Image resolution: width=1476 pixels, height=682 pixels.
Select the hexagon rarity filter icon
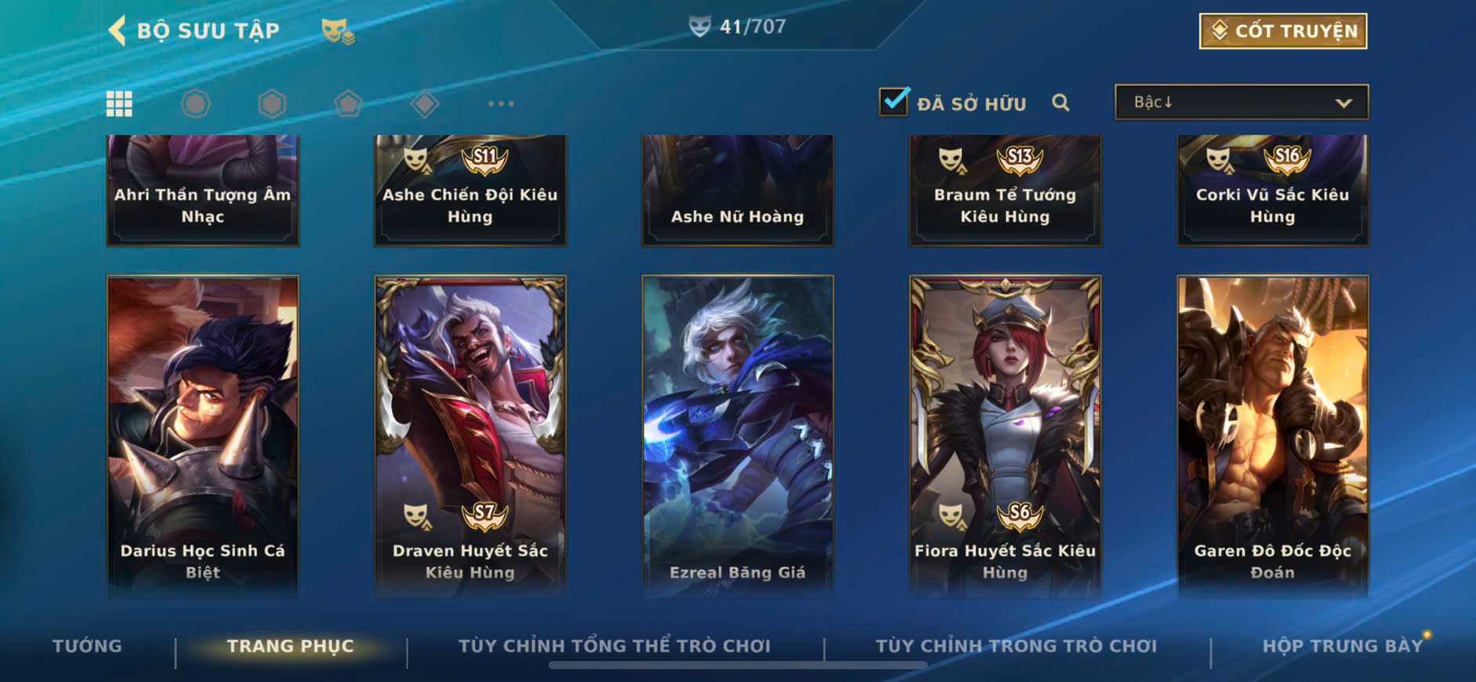pyautogui.click(x=272, y=103)
